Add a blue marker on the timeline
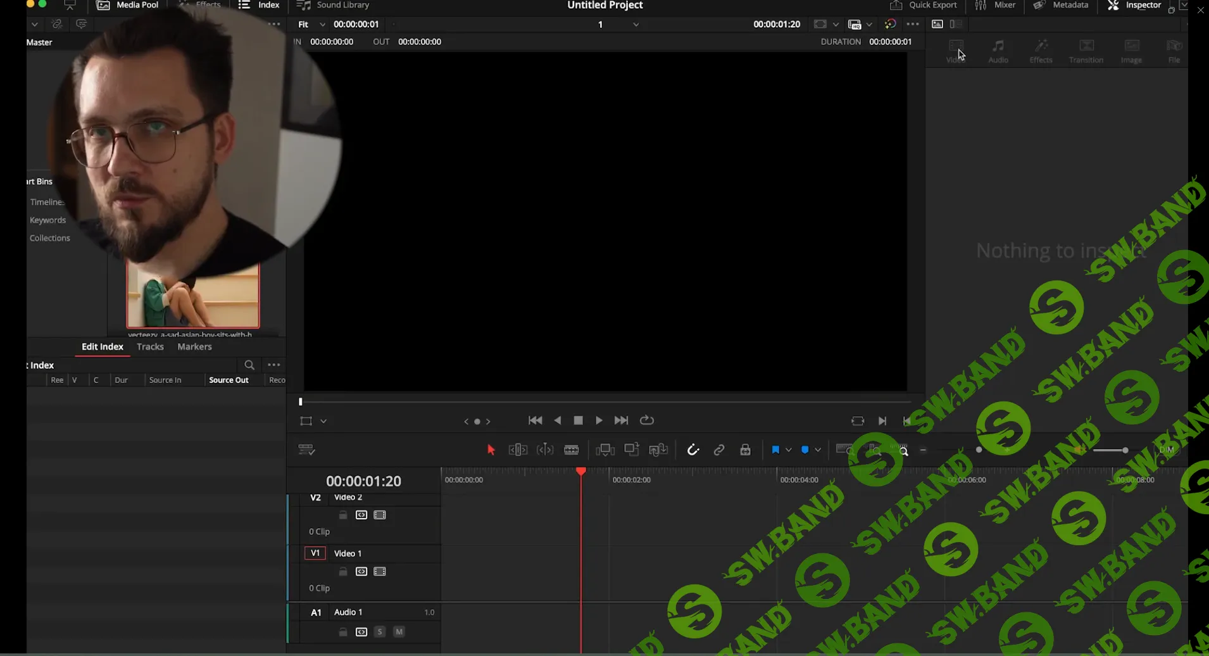1209x656 pixels. (x=805, y=450)
